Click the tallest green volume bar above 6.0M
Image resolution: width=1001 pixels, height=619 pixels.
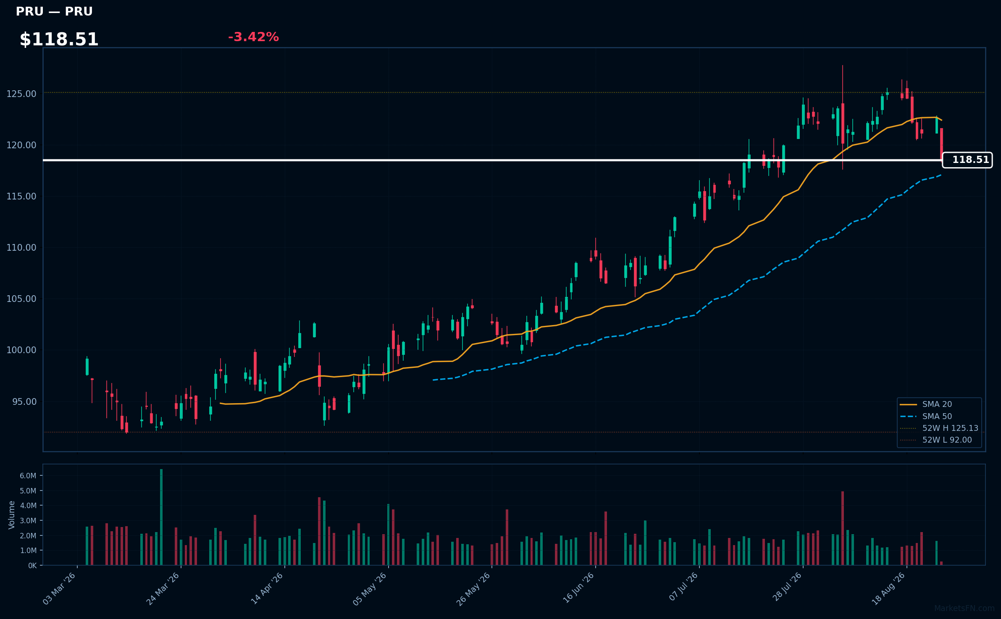161,517
